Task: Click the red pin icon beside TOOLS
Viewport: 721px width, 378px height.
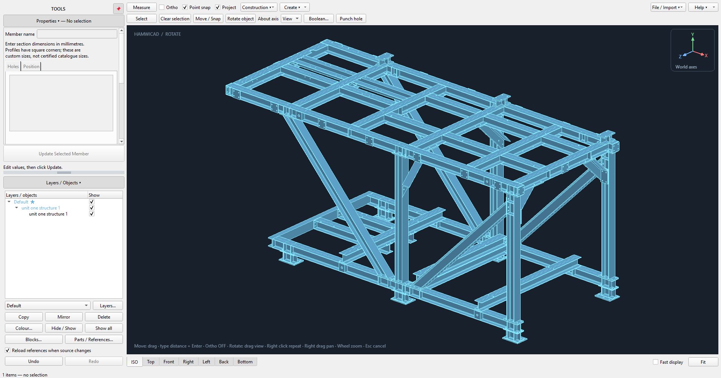Action: coord(118,9)
